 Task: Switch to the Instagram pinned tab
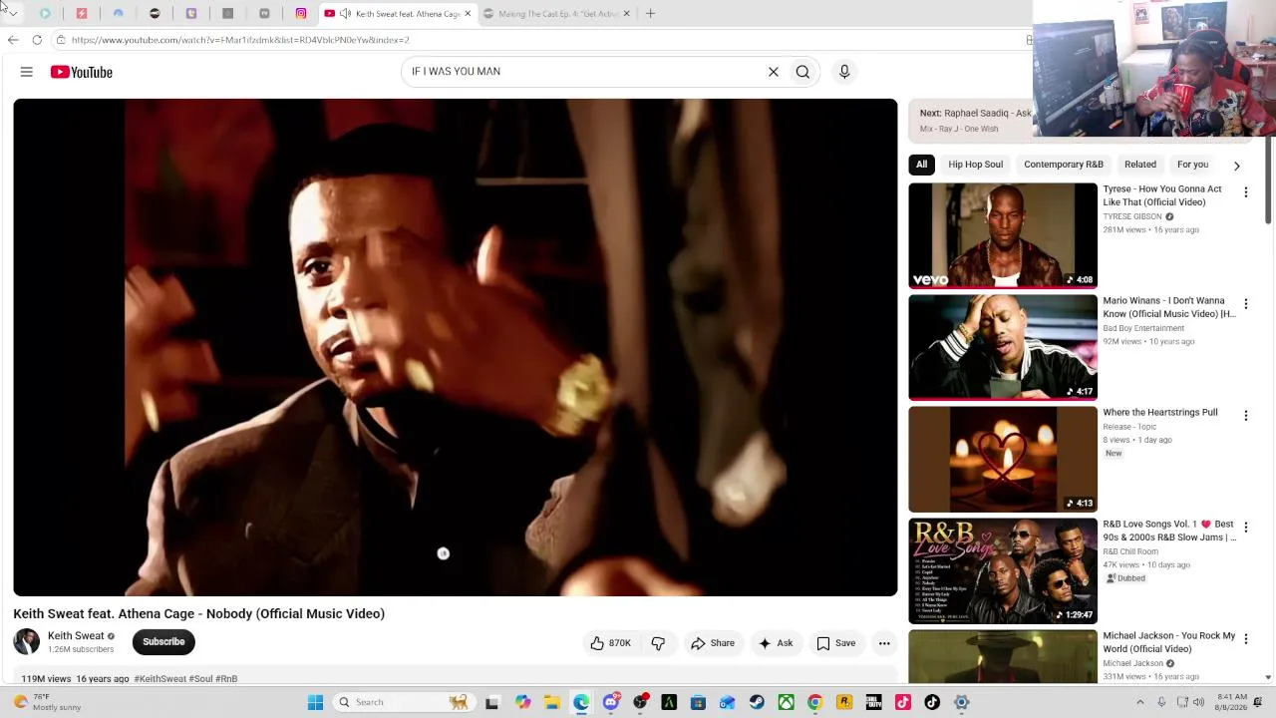(x=301, y=14)
